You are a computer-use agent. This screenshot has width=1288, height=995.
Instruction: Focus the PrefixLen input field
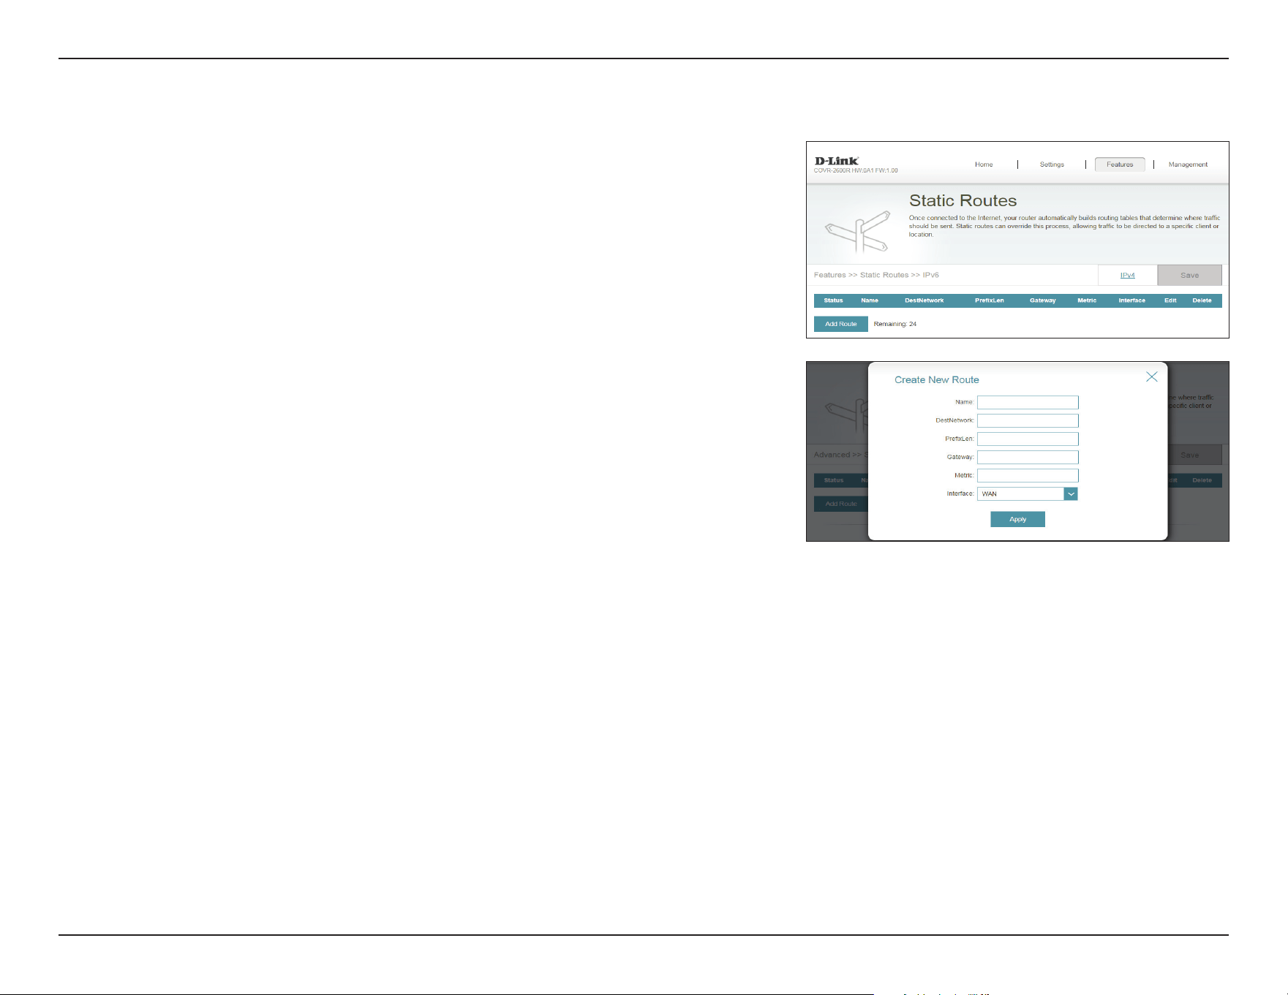[x=1028, y=439]
